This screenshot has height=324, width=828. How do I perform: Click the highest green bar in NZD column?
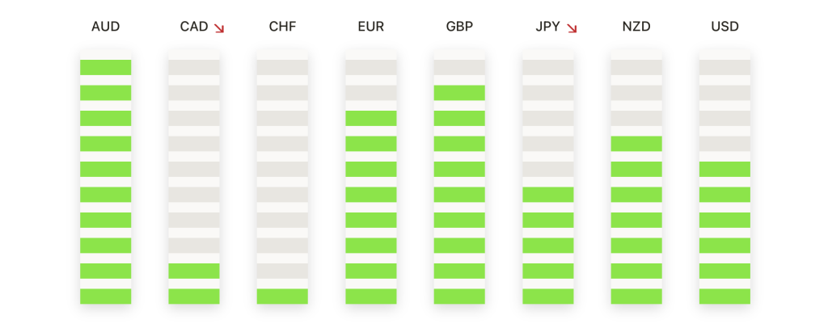coord(636,144)
